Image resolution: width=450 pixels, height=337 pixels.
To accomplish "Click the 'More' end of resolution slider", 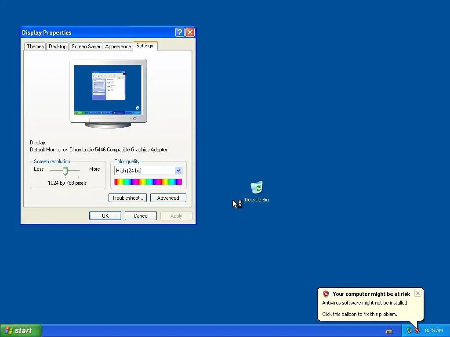I will pyautogui.click(x=94, y=169).
